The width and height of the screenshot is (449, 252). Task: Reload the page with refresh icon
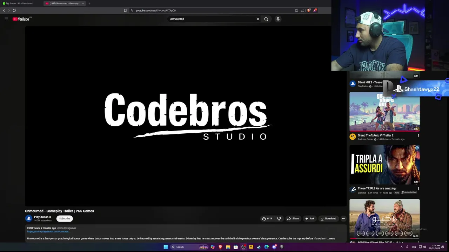(14, 10)
